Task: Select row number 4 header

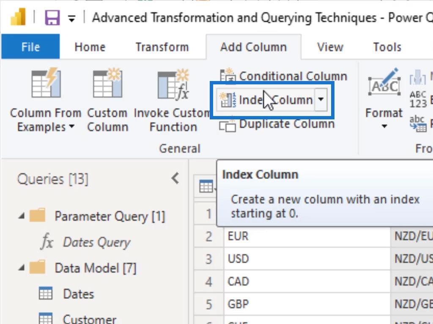Action: [x=209, y=281]
